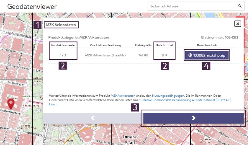The height and width of the screenshot is (145, 248).
Task: Click the 'MZK Vektordaten' dialog title
Action: [x=61, y=25]
